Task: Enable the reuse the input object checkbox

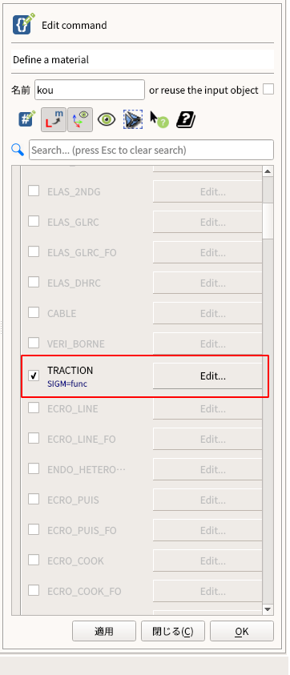Action: [x=268, y=90]
